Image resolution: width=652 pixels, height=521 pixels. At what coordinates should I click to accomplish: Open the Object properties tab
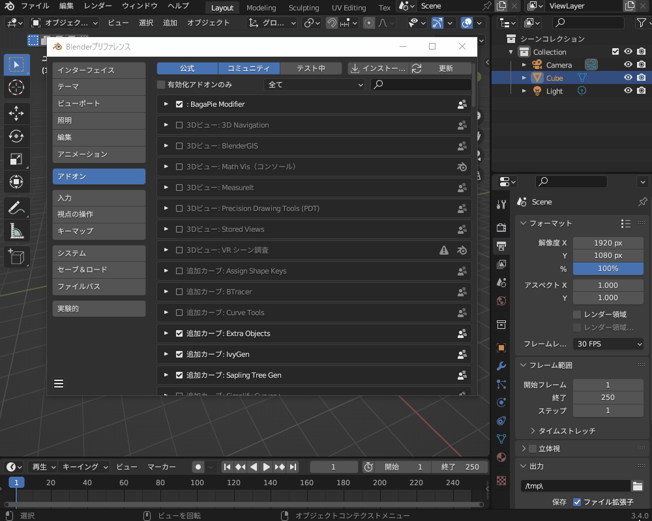point(501,347)
